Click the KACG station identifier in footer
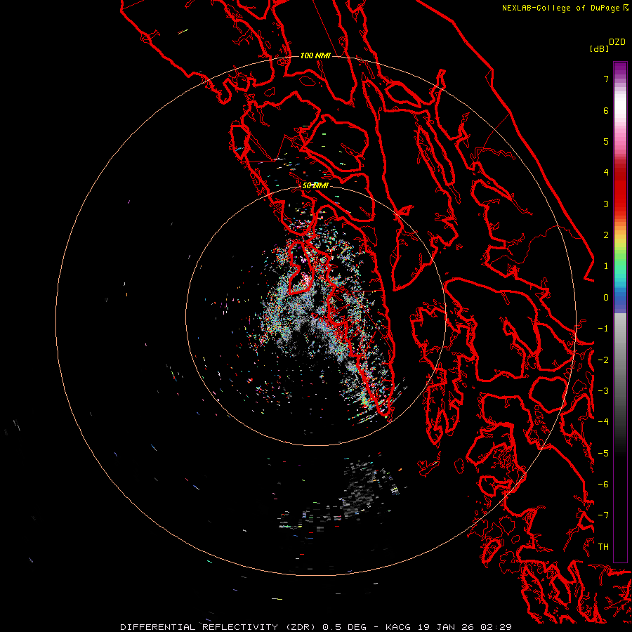Viewport: 632px width, 632px height. coord(398,627)
